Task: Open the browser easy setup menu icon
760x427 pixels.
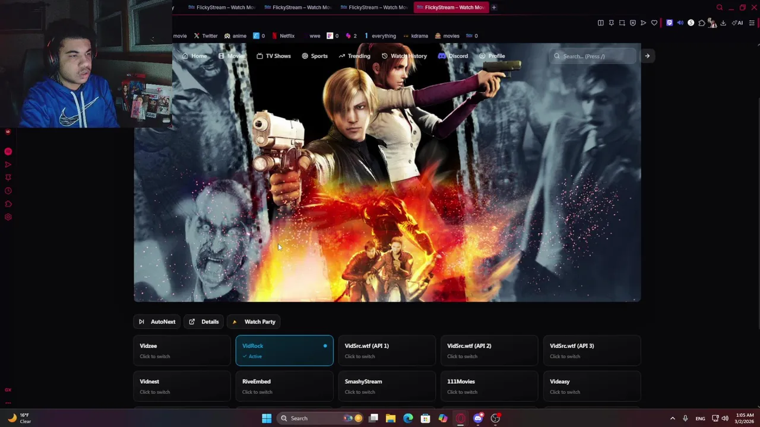Action: pos(752,23)
